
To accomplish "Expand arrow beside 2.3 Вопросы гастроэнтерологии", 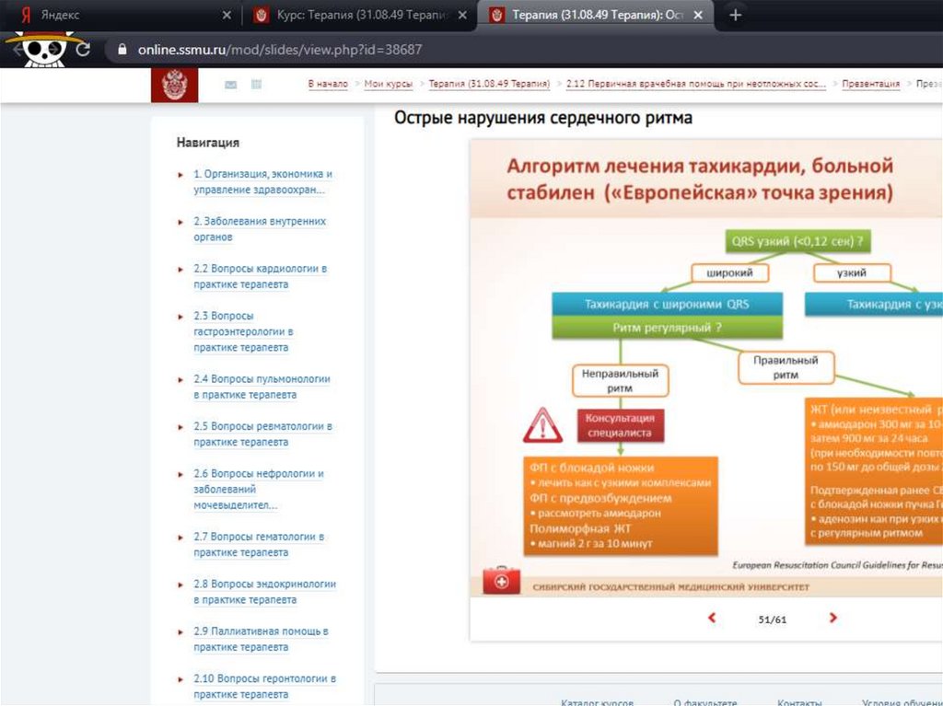I will pyautogui.click(x=180, y=317).
